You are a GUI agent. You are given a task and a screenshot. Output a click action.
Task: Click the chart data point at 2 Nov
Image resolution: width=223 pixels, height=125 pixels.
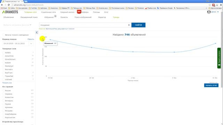coord(133,52)
